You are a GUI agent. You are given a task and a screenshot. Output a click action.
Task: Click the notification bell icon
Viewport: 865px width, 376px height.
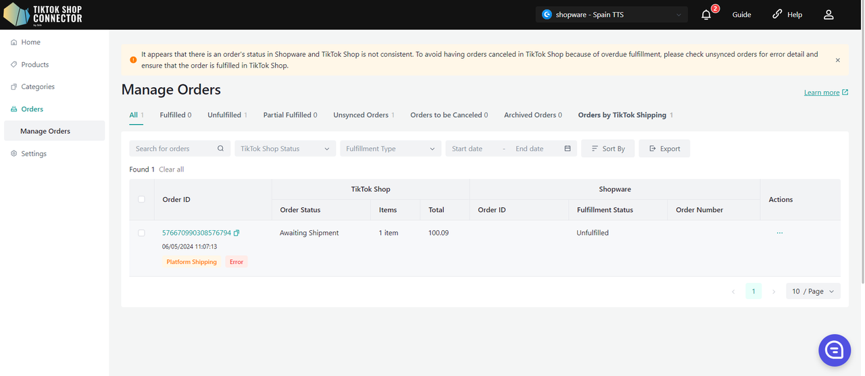pos(706,15)
